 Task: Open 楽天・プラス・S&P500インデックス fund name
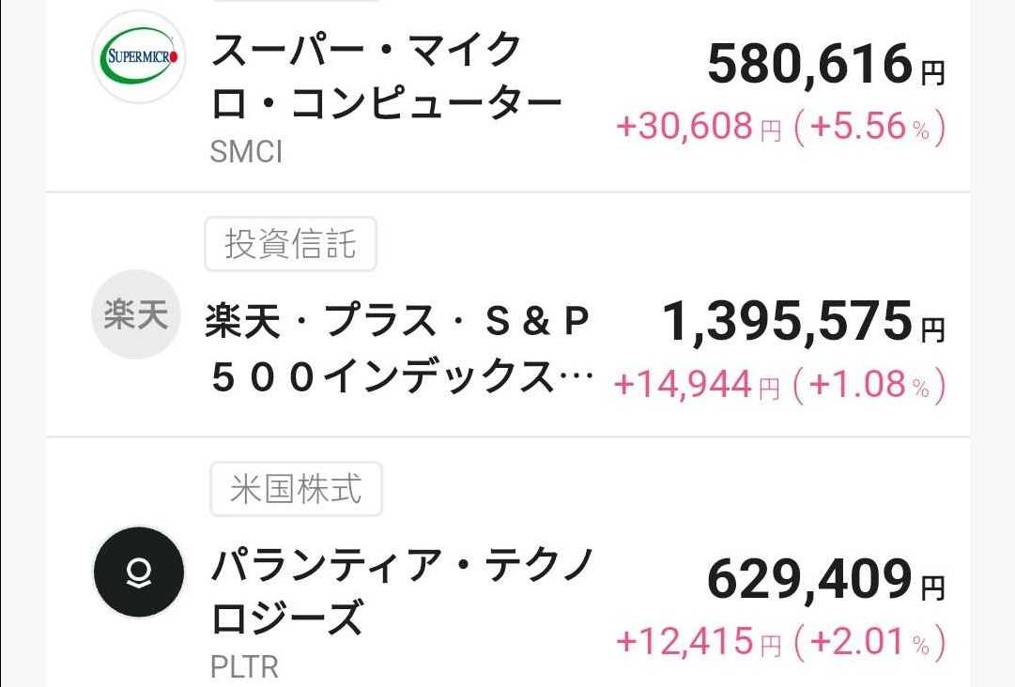pyautogui.click(x=399, y=348)
